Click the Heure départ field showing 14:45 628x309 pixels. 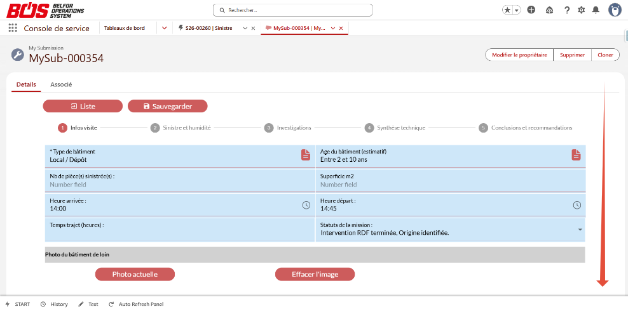point(451,205)
